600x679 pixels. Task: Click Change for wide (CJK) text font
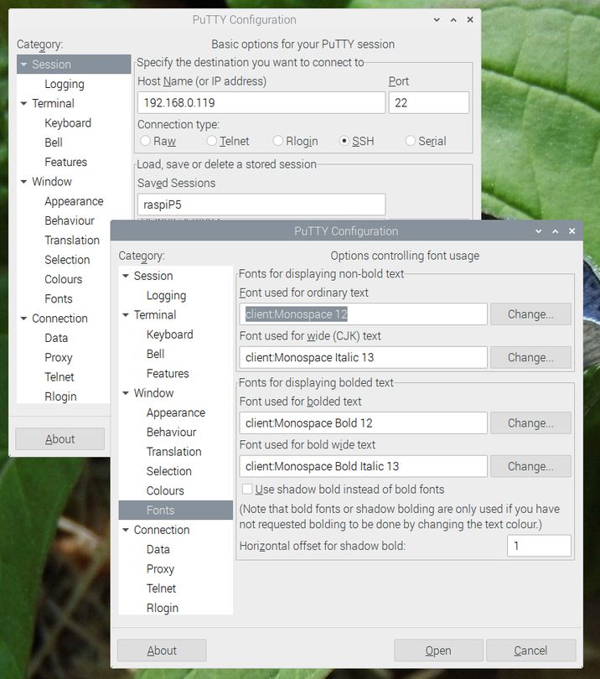click(530, 357)
